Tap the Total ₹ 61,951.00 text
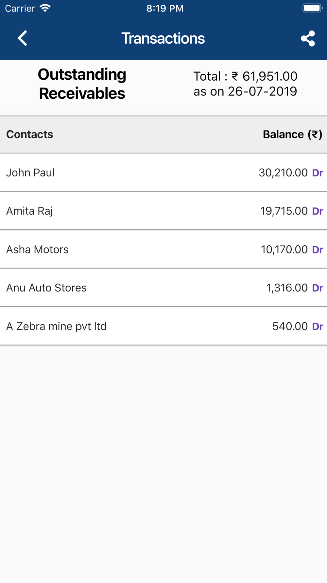This screenshot has width=327, height=583. click(245, 76)
